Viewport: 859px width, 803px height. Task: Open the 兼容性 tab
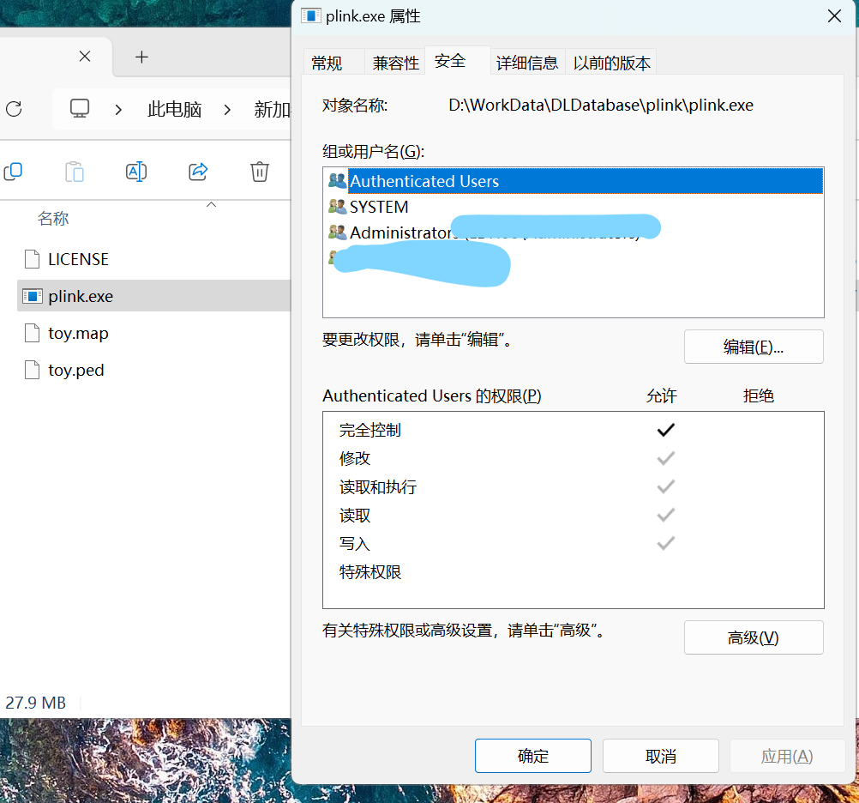click(x=396, y=63)
